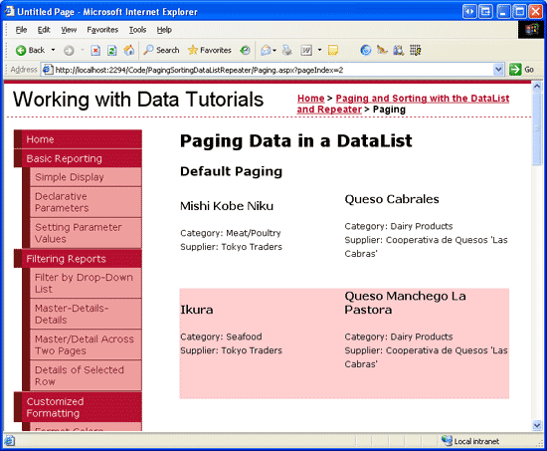The height and width of the screenshot is (451, 547).
Task: Refresh the page using the green arrows icon
Action: pyautogui.click(x=112, y=51)
